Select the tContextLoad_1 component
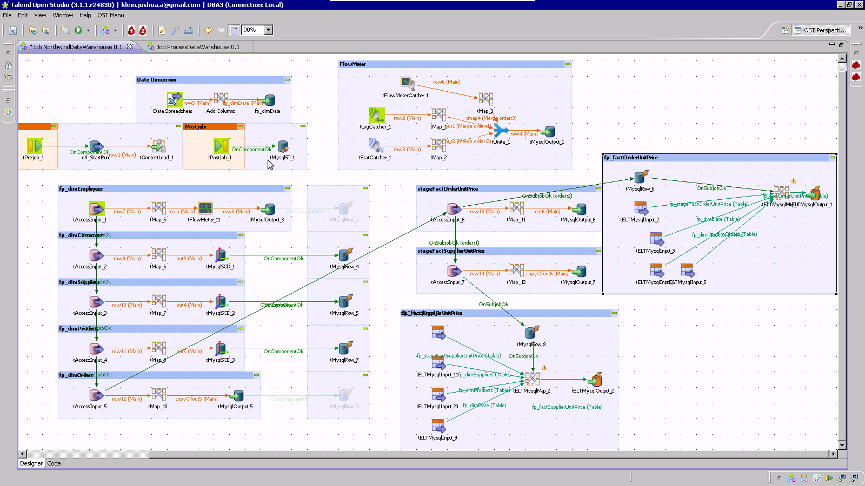Screen dimensions: 865x486 point(158,146)
